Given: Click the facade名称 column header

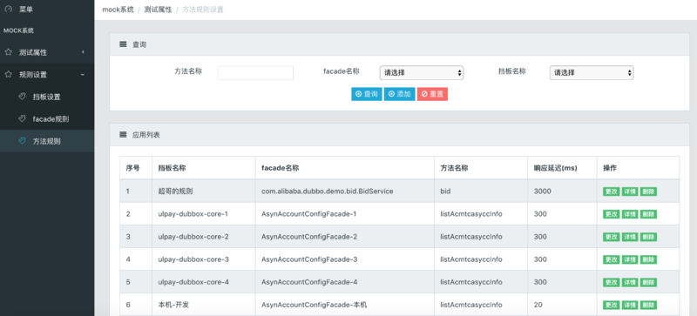Looking at the screenshot, I should tap(345, 168).
